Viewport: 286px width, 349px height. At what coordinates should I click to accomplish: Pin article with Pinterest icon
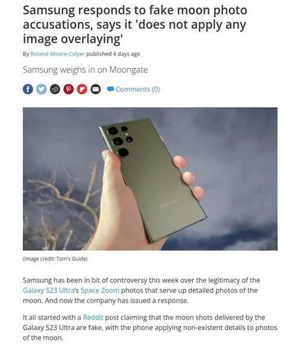coord(69,89)
